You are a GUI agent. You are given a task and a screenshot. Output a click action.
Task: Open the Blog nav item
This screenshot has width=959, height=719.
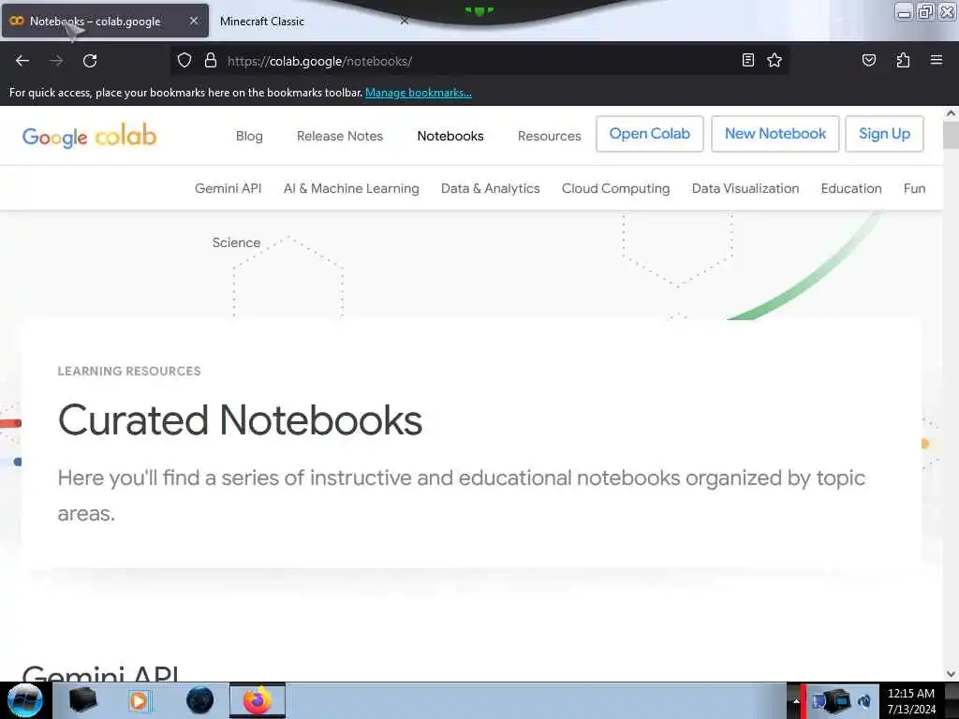pyautogui.click(x=249, y=136)
